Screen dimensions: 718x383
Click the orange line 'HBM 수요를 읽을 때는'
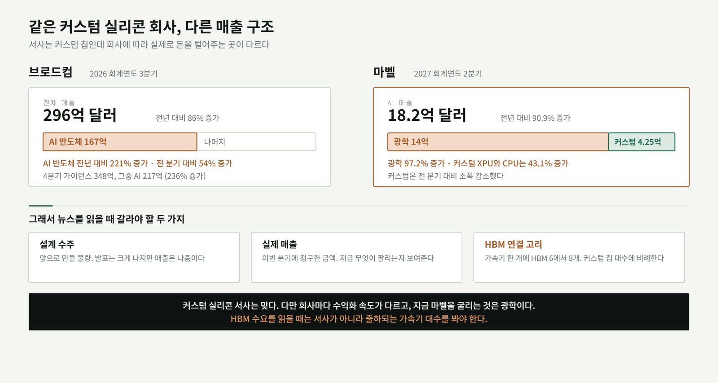[359, 319]
